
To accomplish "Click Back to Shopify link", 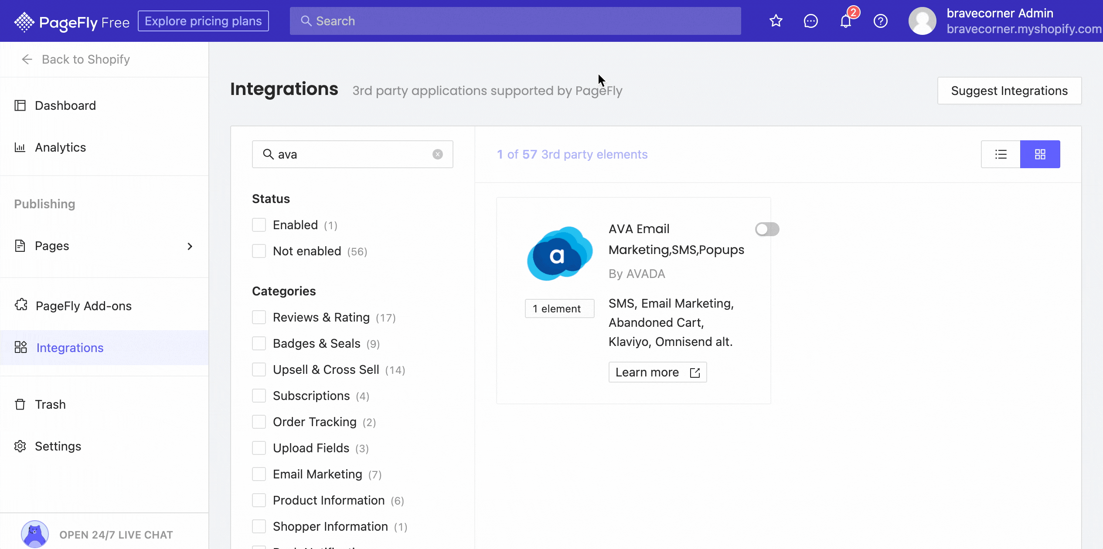I will [x=86, y=59].
